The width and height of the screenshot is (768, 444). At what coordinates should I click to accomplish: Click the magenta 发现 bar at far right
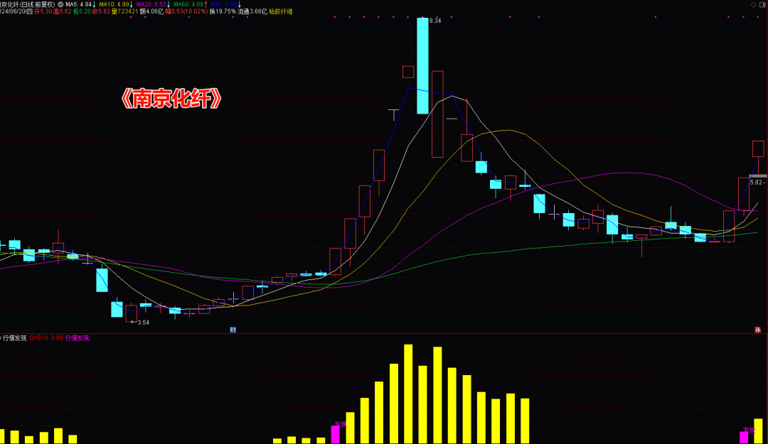click(744, 437)
